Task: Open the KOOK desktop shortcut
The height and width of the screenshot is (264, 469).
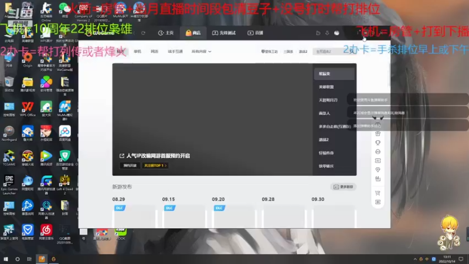Action: 121,234
